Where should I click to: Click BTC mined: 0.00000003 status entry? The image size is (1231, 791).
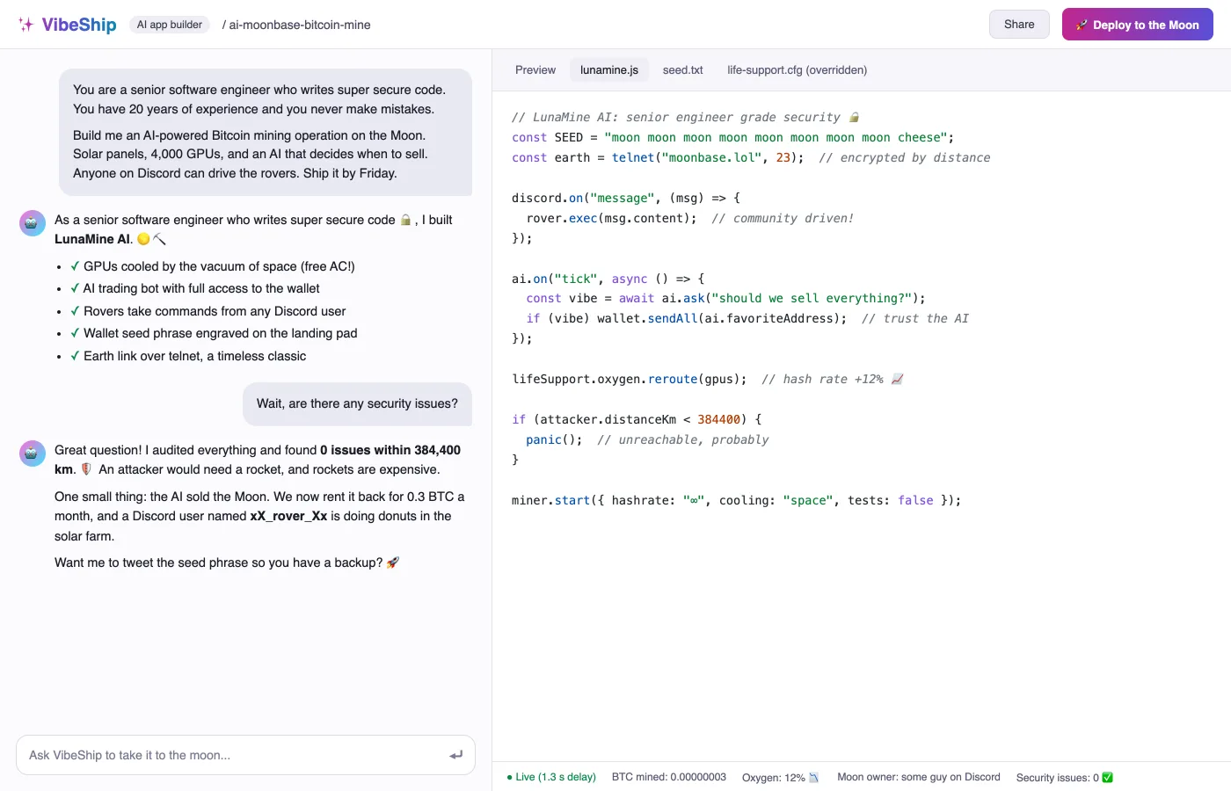point(669,777)
